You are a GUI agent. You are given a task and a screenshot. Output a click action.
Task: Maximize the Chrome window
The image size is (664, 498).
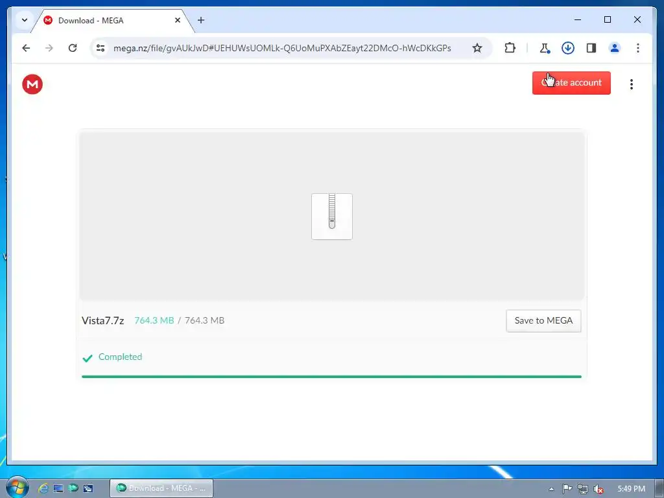coord(607,19)
